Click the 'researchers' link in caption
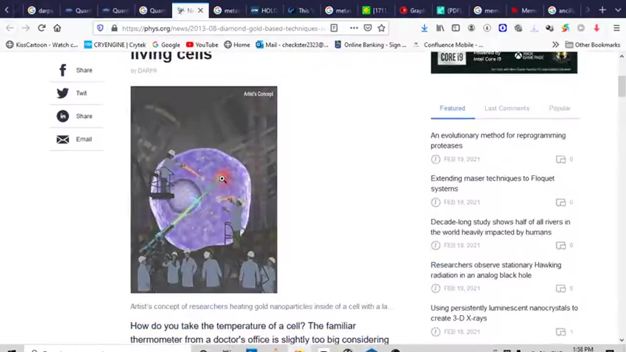This screenshot has width=626, height=352. point(208,307)
